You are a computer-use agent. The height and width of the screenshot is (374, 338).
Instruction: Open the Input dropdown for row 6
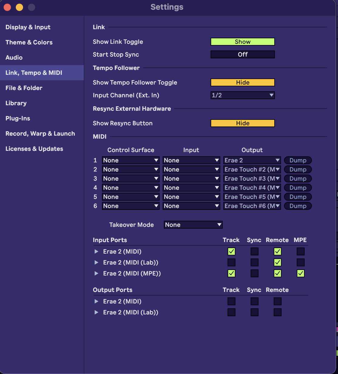[191, 206]
